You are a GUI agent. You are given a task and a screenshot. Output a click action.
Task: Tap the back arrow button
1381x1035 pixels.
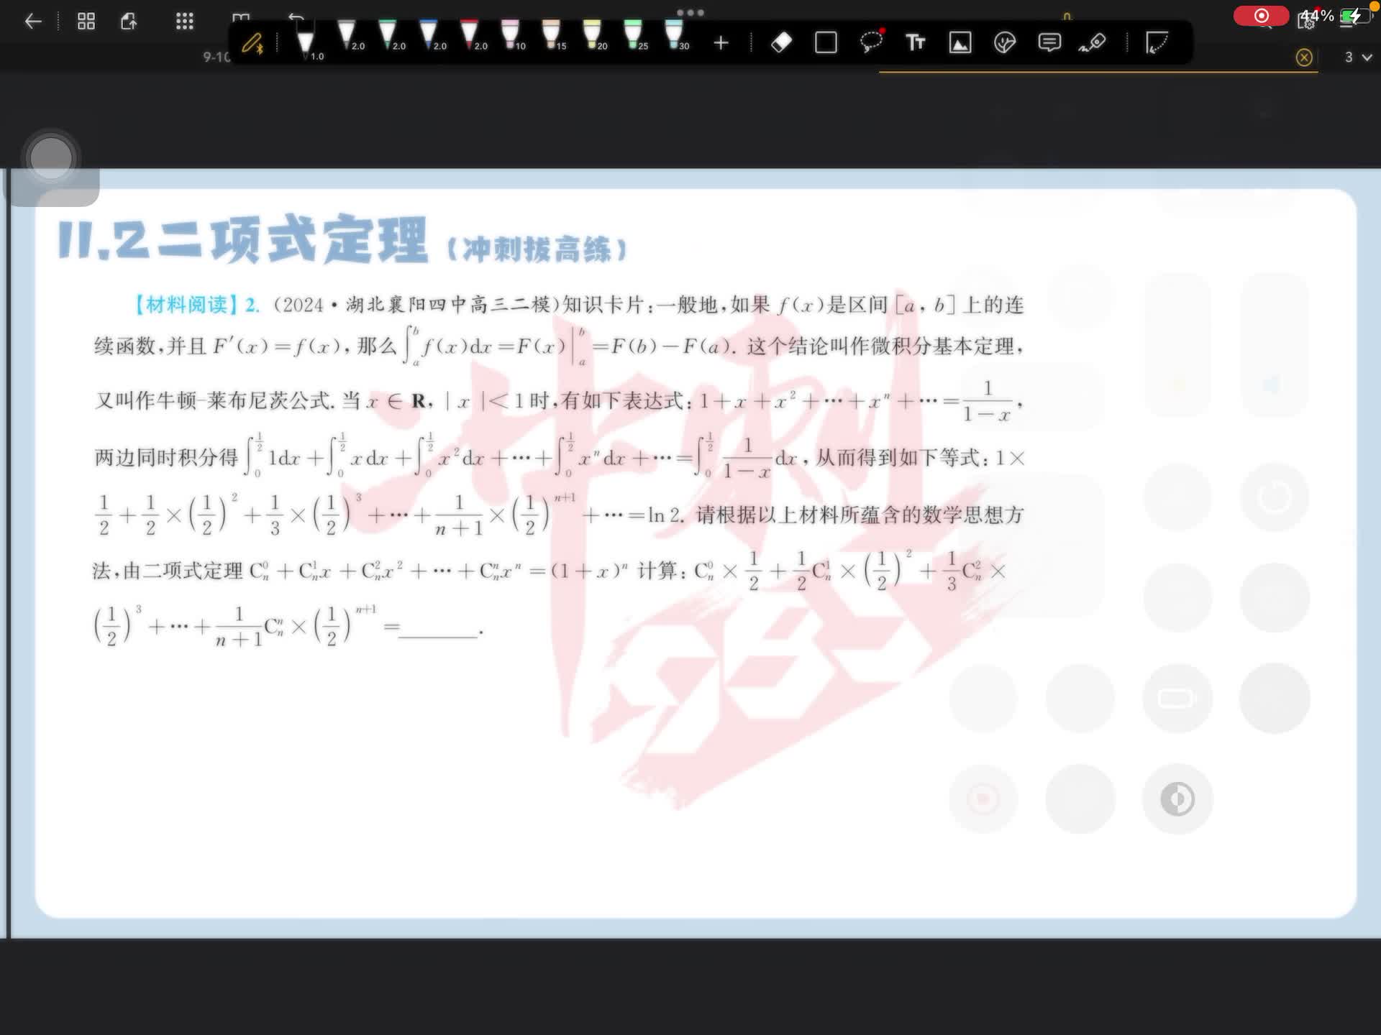point(33,22)
